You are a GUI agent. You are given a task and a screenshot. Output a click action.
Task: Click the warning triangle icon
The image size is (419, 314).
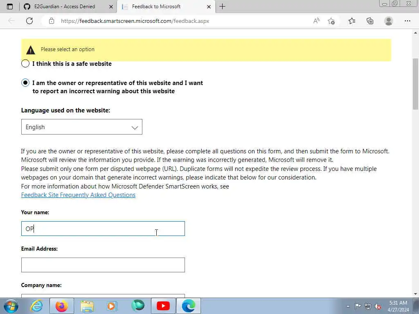[30, 50]
